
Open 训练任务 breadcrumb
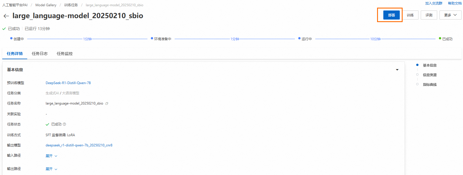pos(71,5)
